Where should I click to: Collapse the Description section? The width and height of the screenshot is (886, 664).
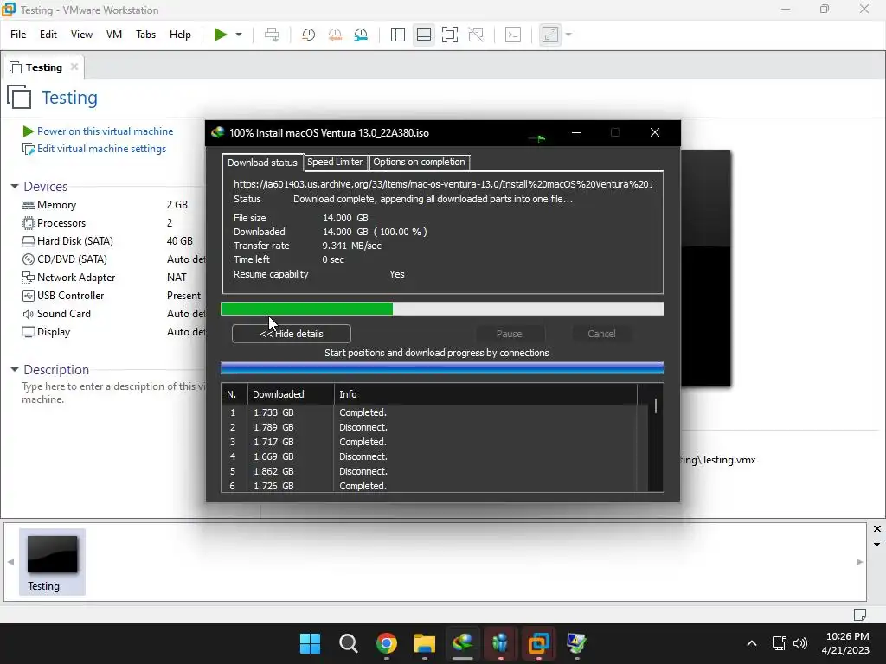point(15,369)
